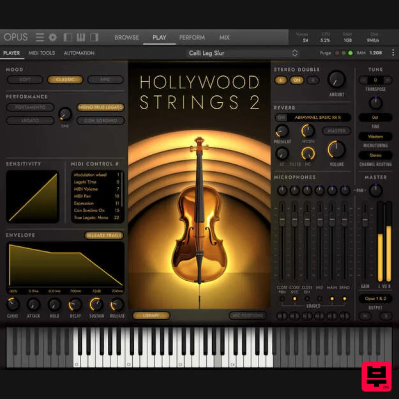The height and width of the screenshot is (399, 399).
Task: Open the Abravanel Basic reverb preset dropdown
Action: (x=318, y=117)
